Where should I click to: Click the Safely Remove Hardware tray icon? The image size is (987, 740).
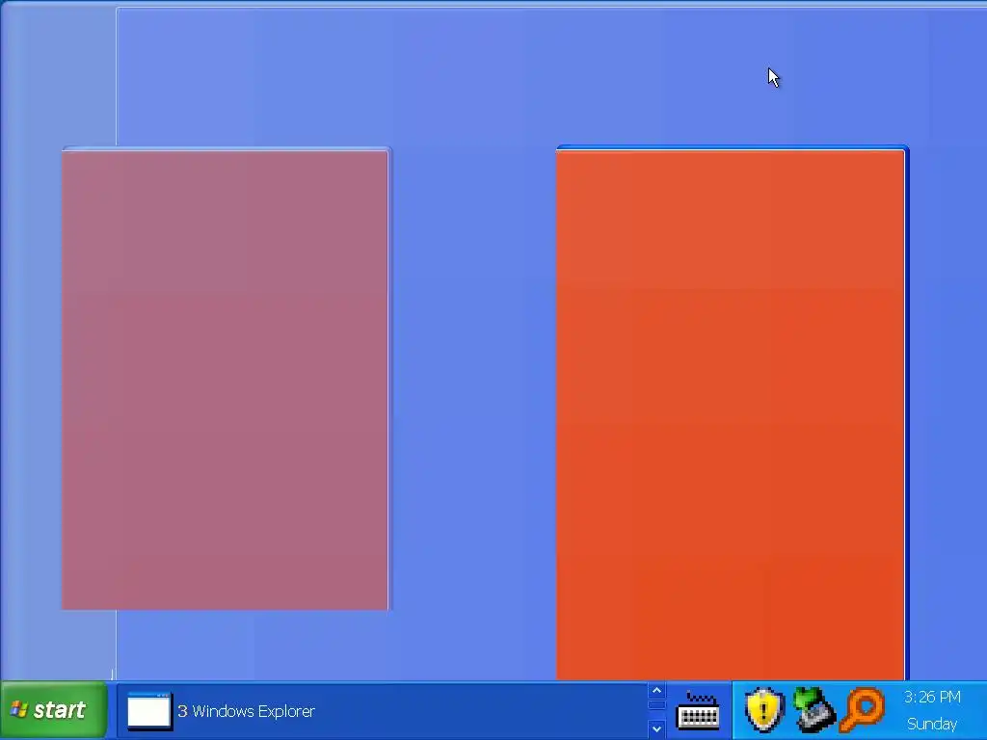click(814, 710)
